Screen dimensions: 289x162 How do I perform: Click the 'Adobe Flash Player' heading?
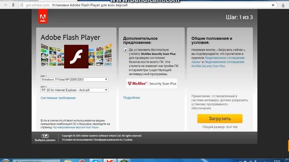pos(70,37)
